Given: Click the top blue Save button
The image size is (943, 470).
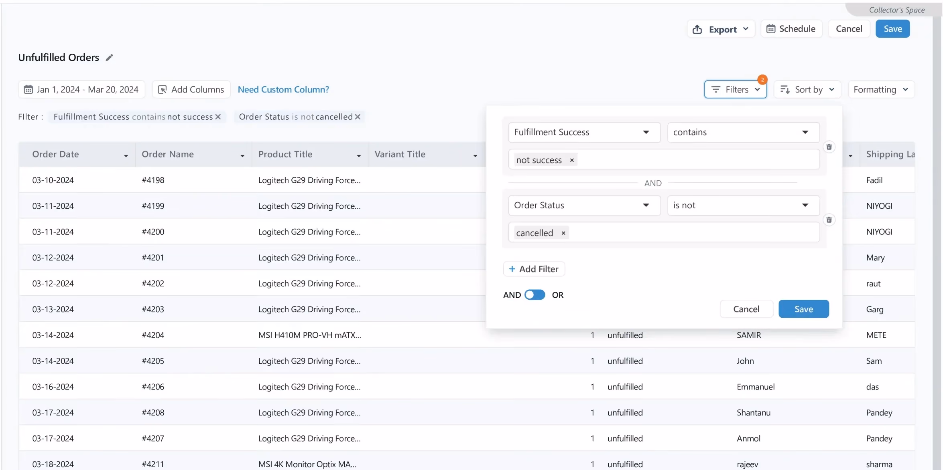Looking at the screenshot, I should coord(892,29).
